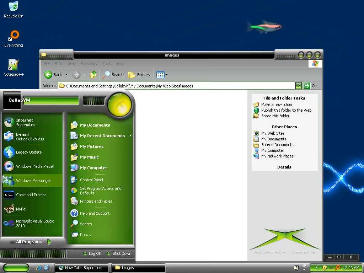Open My Pictures from Start menu
Image resolution: width=364 pixels, height=273 pixels.
click(101, 146)
